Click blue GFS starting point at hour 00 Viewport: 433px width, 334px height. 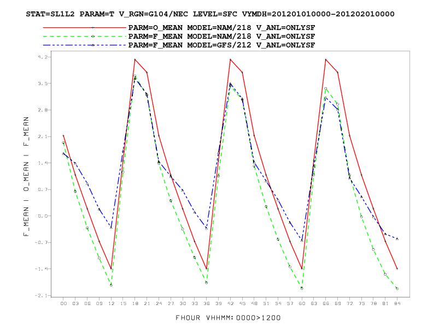[x=63, y=153]
